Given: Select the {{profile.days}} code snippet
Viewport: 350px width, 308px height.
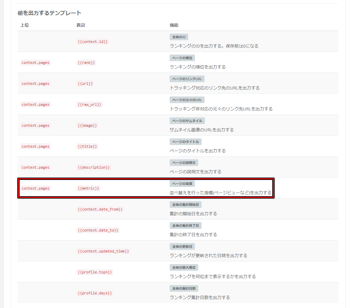Looking at the screenshot, I should [x=95, y=294].
